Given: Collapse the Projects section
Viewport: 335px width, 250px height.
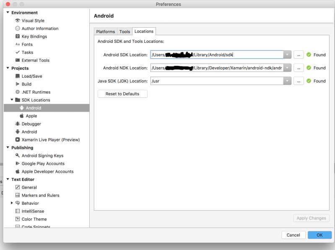Looking at the screenshot, I should pos(8,68).
